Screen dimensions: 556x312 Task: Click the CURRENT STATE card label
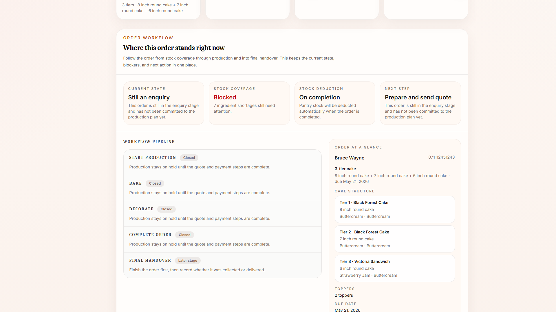point(147,89)
